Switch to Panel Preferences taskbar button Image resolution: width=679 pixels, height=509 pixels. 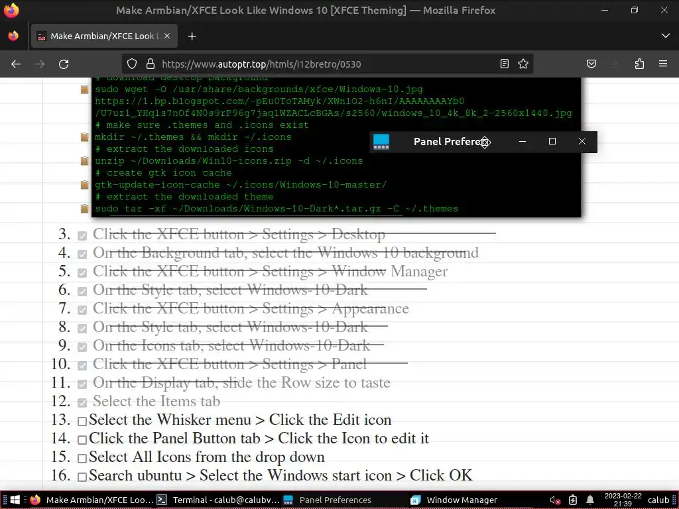tap(345, 500)
